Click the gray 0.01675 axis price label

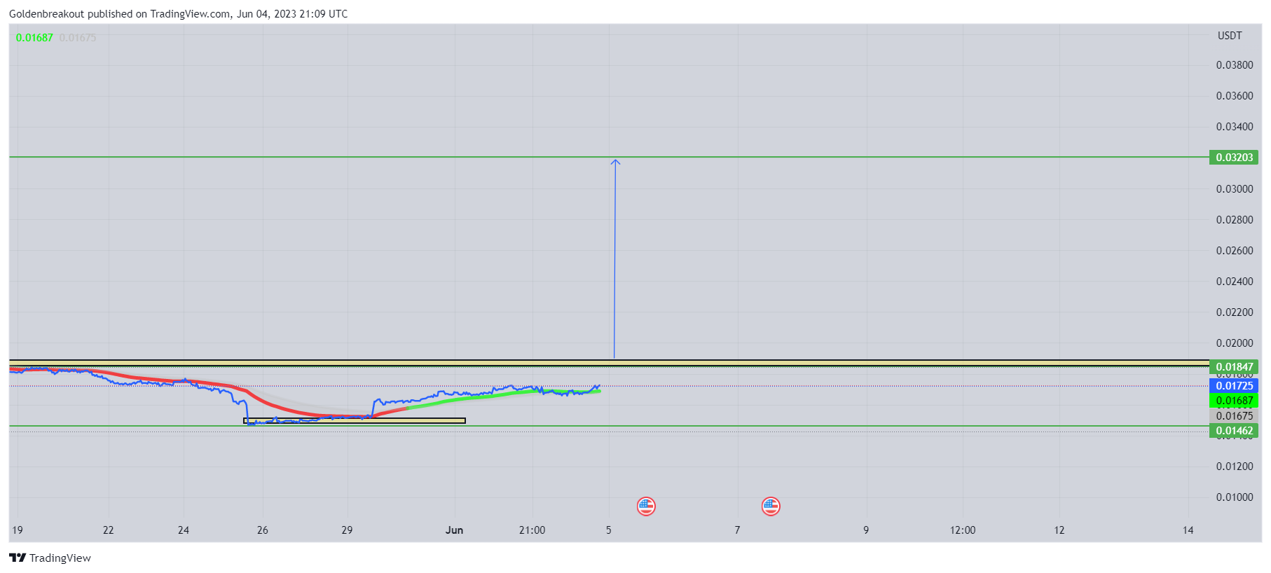coord(1234,415)
